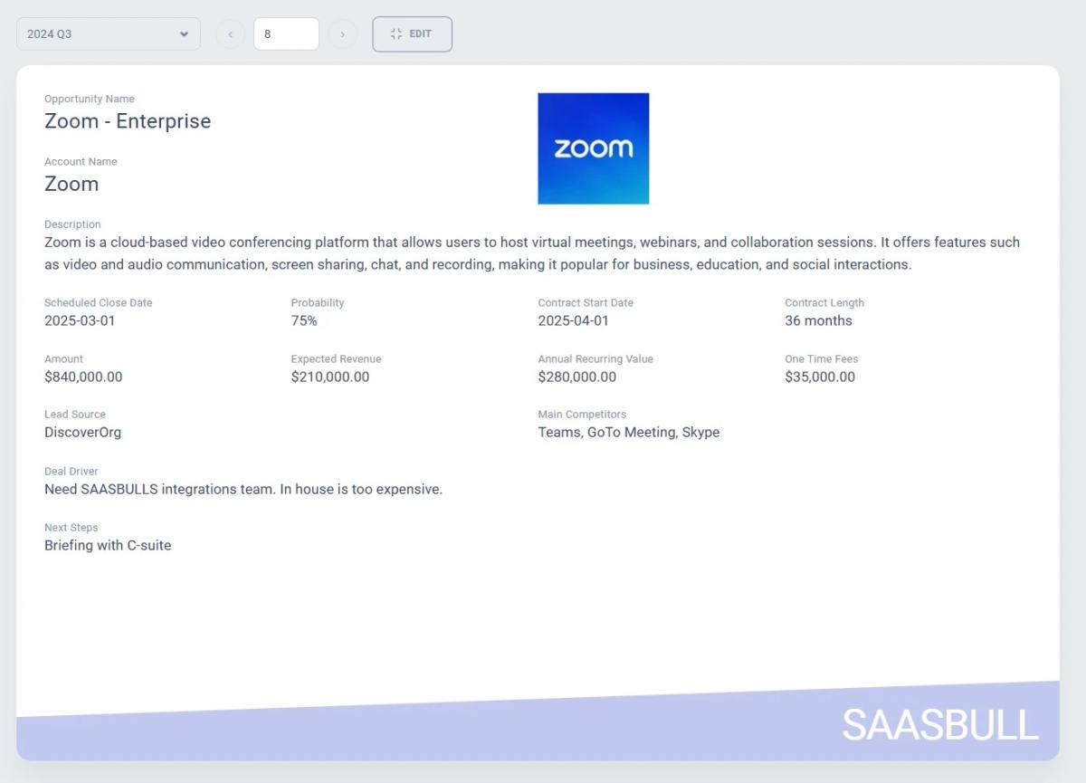1086x783 pixels.
Task: Click the contract start date 2025-04-01
Action: (573, 320)
